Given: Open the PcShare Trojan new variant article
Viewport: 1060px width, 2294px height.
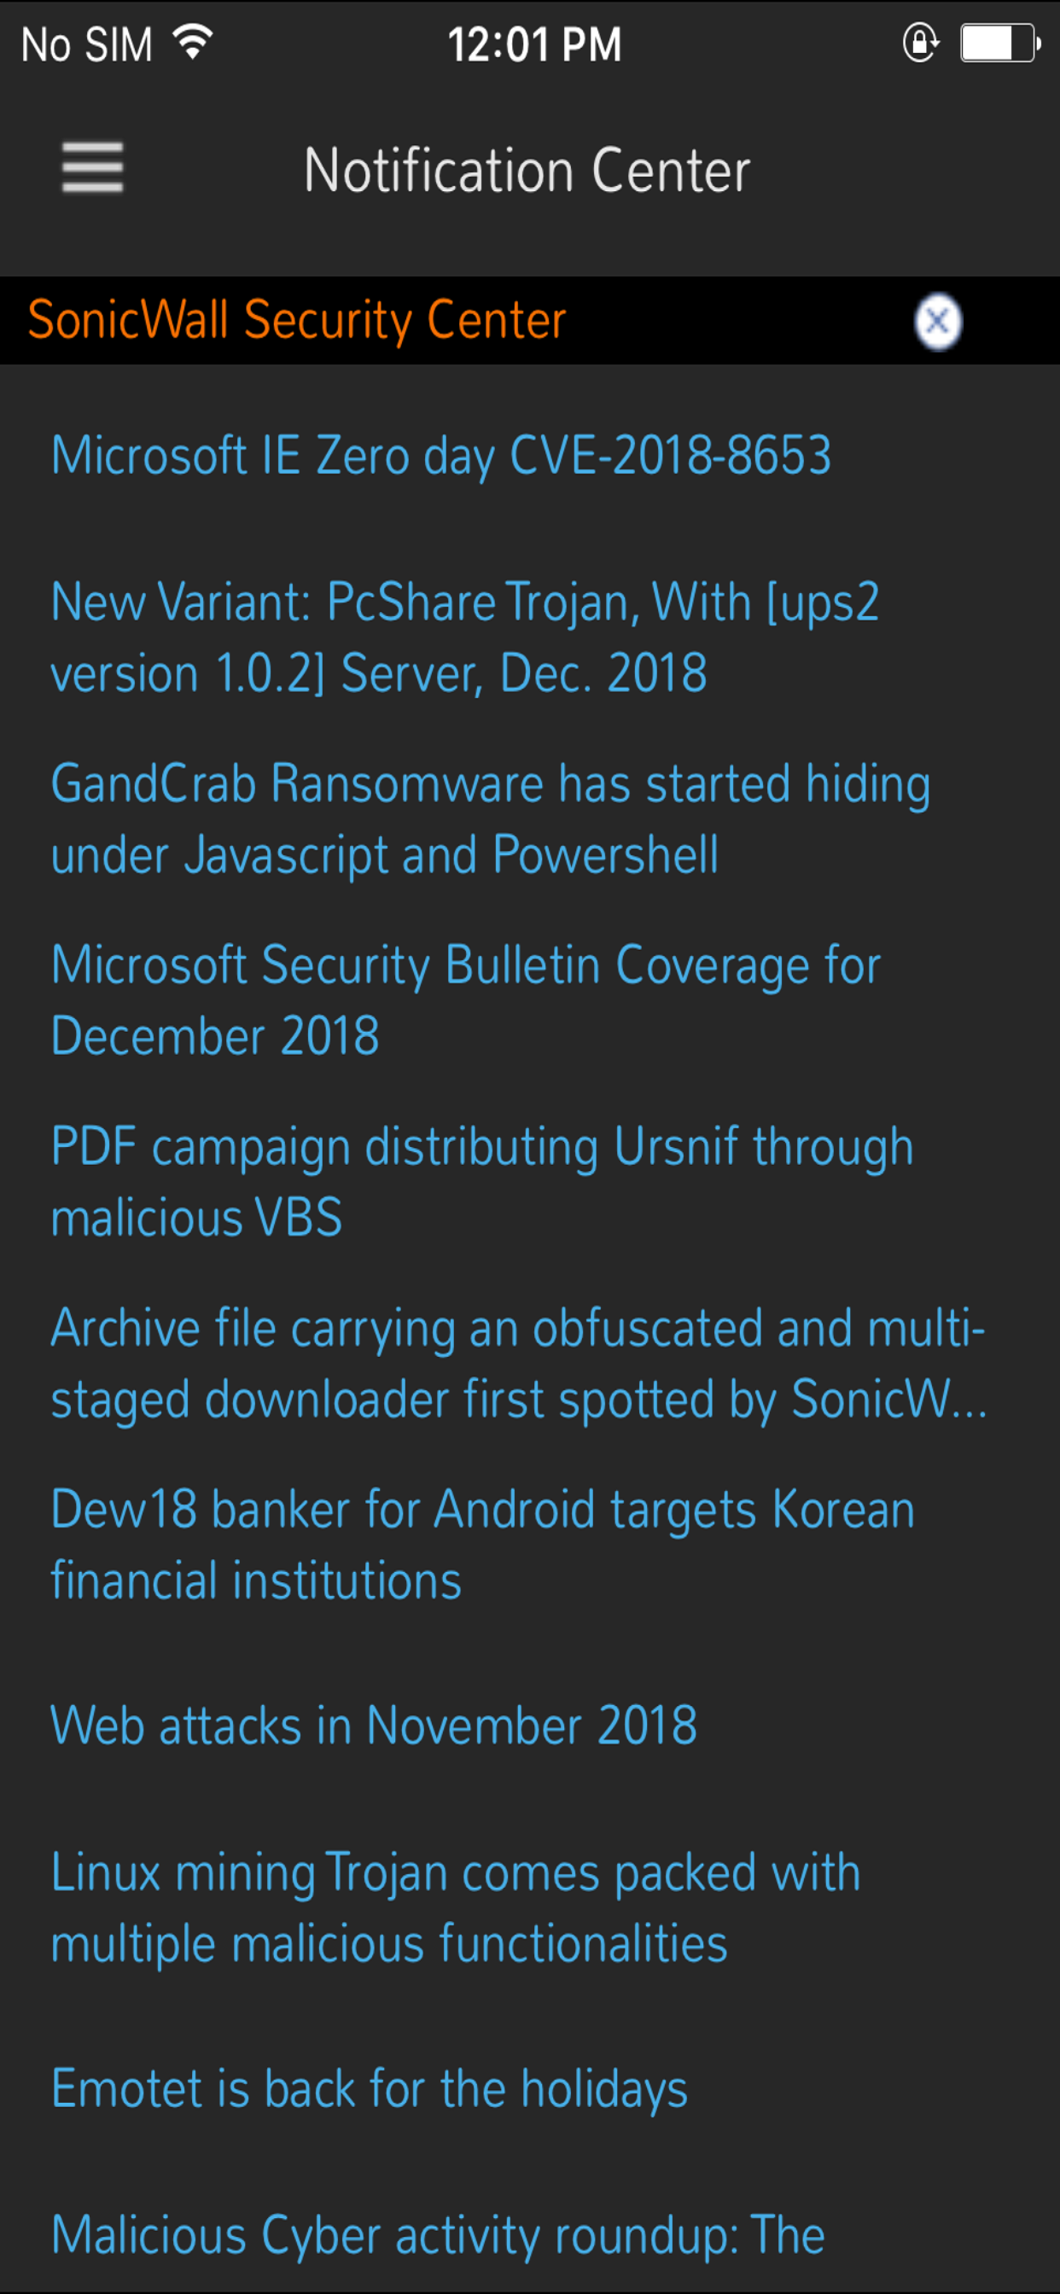Looking at the screenshot, I should point(465,638).
